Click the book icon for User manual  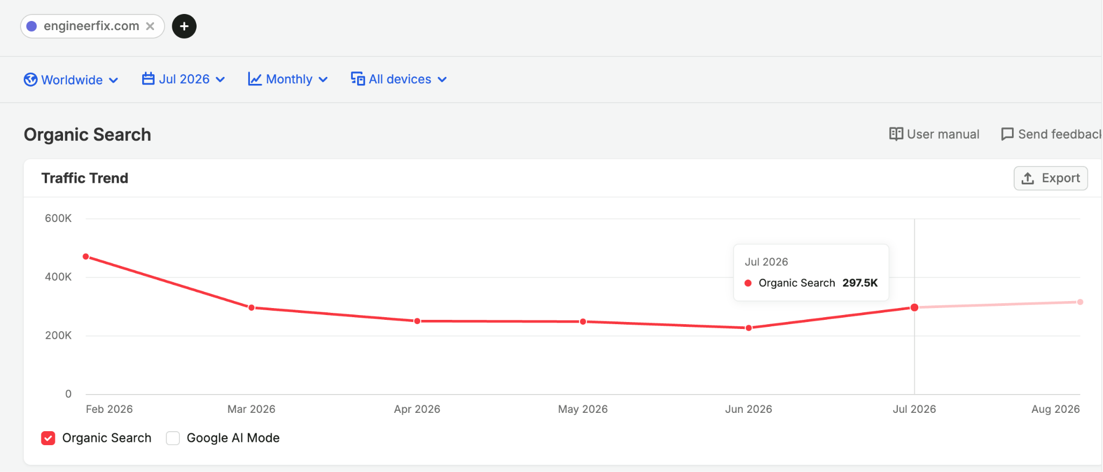tap(896, 134)
